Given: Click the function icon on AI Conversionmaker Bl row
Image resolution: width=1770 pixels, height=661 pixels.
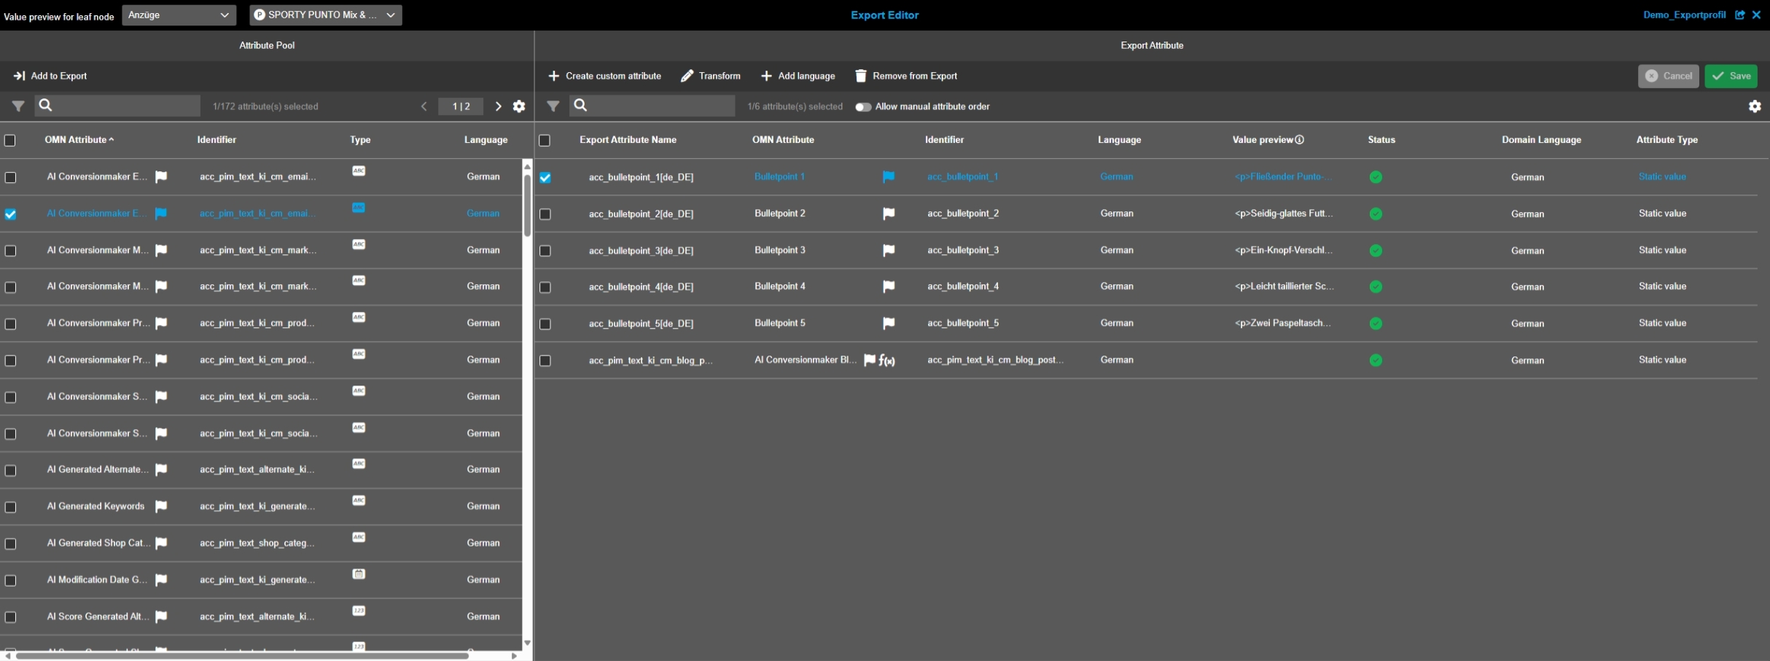Looking at the screenshot, I should (887, 360).
